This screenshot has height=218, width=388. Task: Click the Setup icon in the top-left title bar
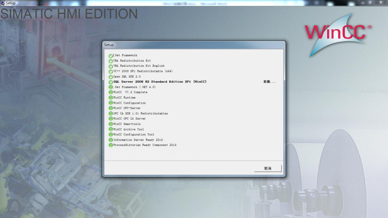(x=2, y=3)
